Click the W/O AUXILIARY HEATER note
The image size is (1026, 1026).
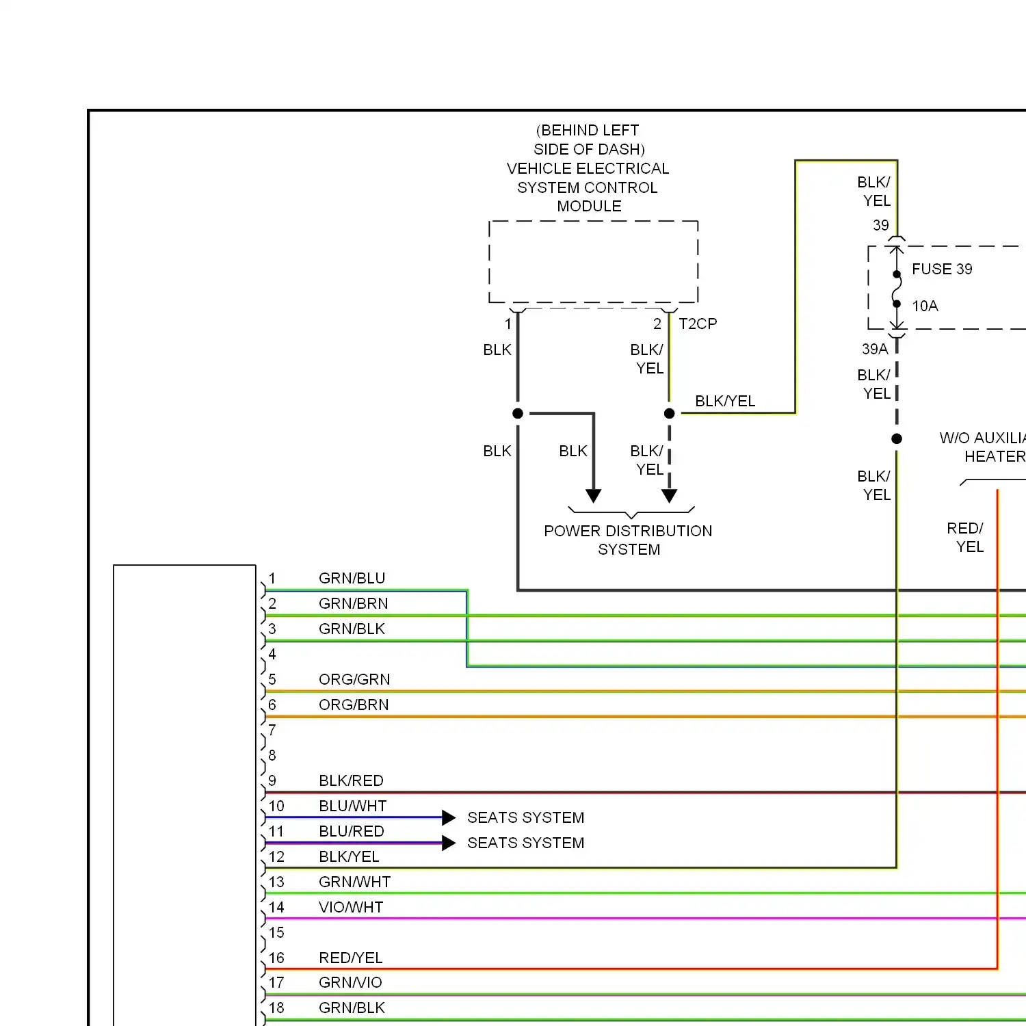(982, 447)
